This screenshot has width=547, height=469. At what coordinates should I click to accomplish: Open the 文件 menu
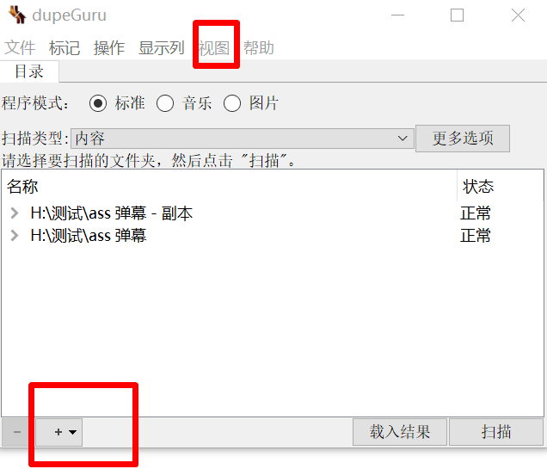coord(20,48)
